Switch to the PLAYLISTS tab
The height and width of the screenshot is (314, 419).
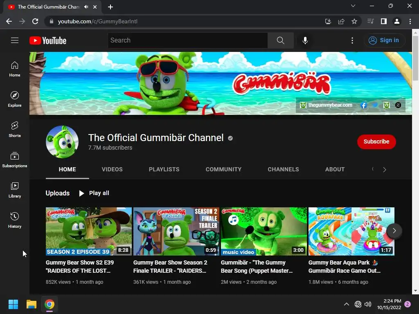click(164, 169)
